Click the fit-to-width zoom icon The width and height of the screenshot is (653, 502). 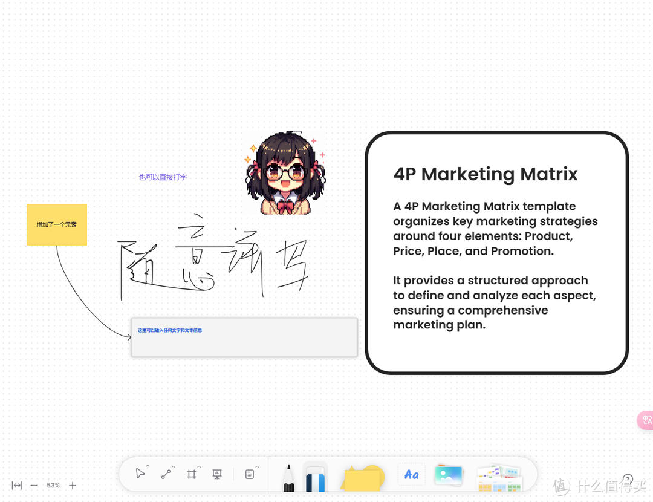click(17, 485)
